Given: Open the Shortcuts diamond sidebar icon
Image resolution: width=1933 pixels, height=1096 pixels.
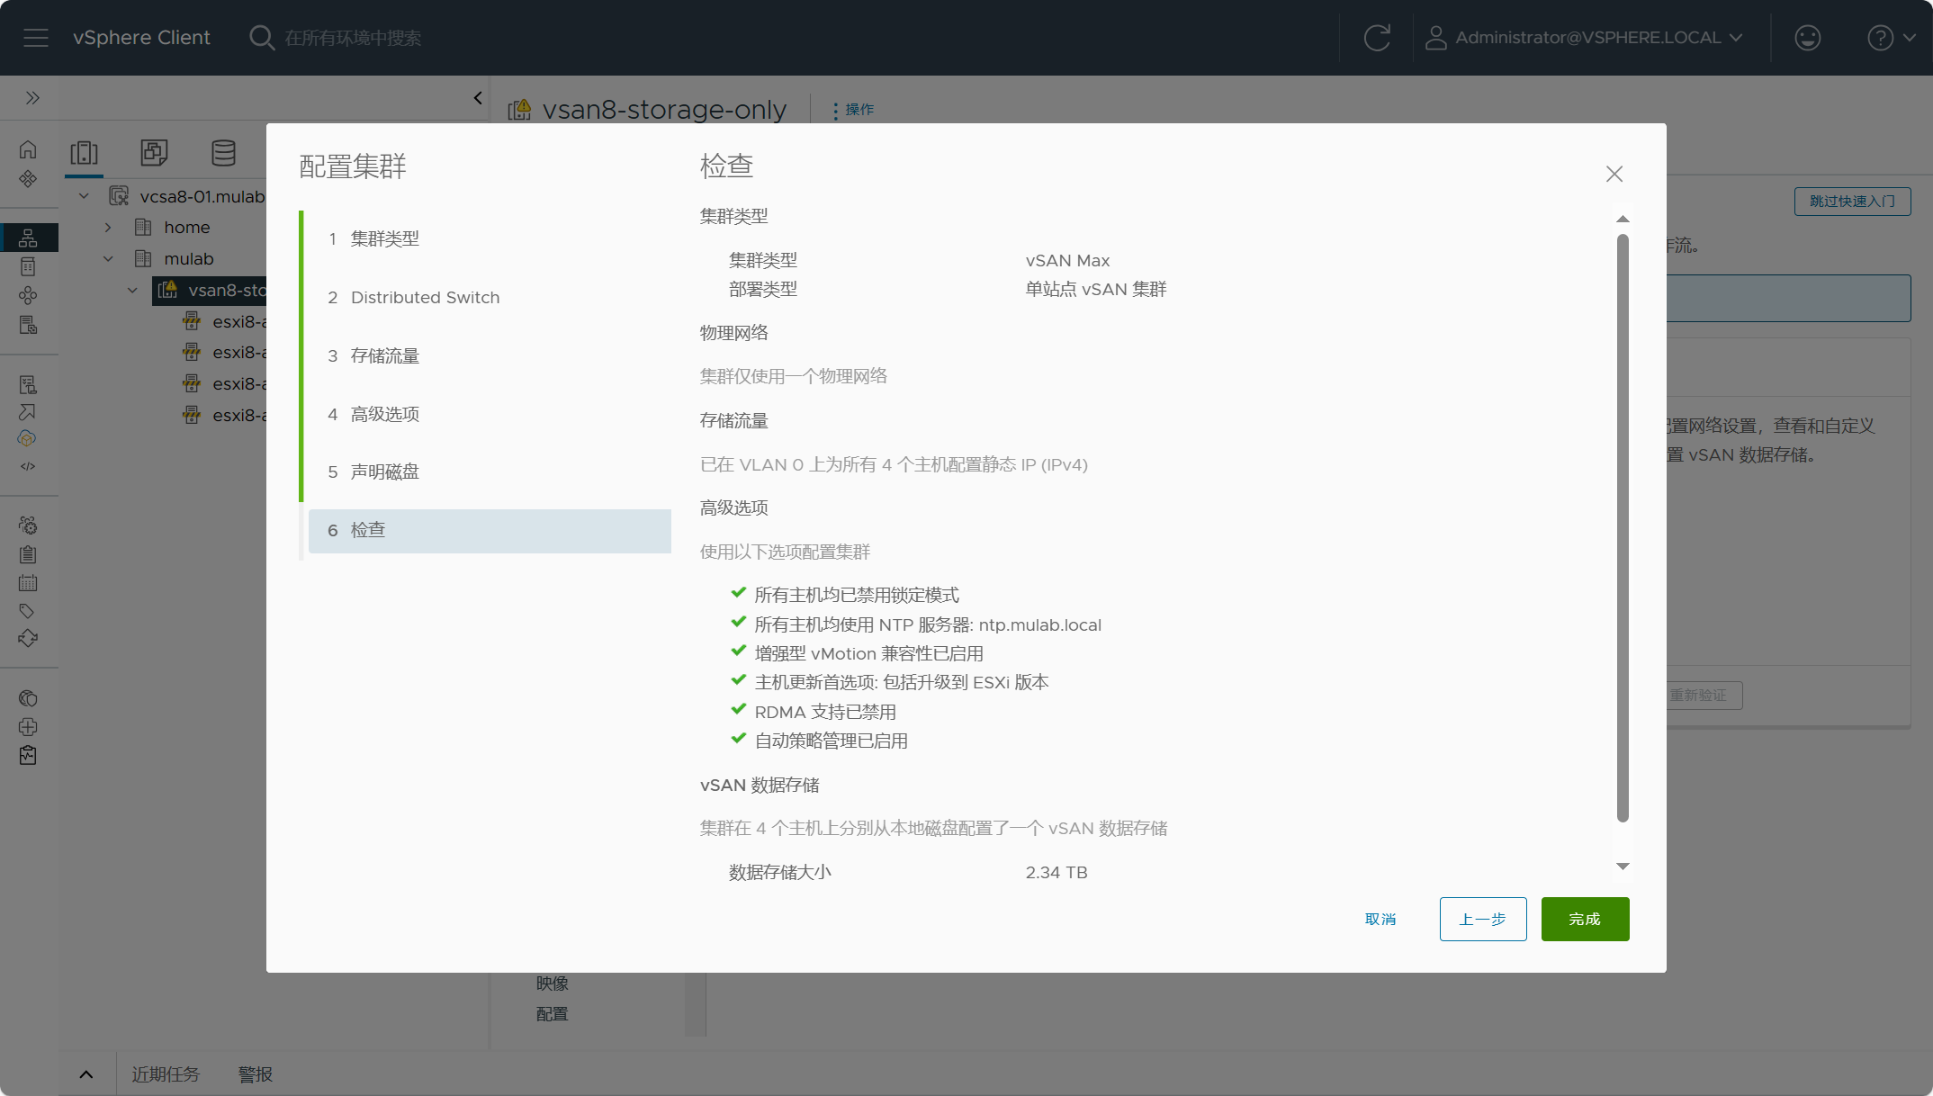Looking at the screenshot, I should coord(28,179).
